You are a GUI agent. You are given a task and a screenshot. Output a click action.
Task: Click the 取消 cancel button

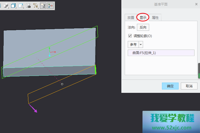click(189, 86)
